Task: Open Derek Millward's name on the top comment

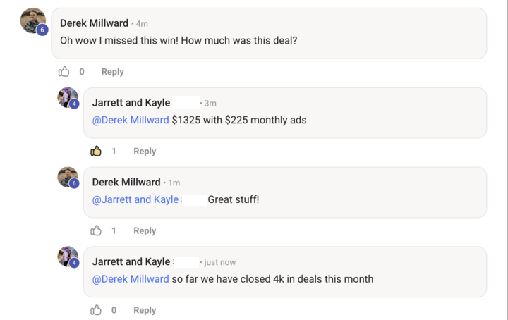Action: point(94,23)
